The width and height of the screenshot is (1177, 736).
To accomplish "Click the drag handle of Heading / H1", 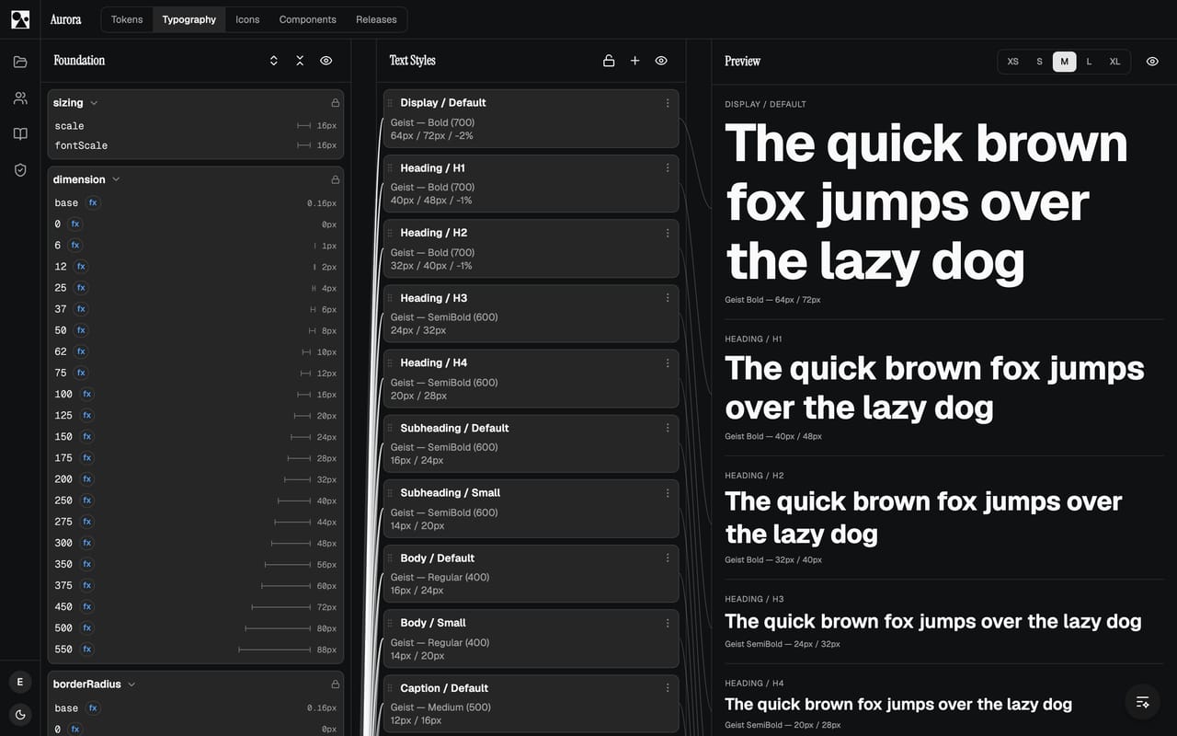I will [390, 168].
